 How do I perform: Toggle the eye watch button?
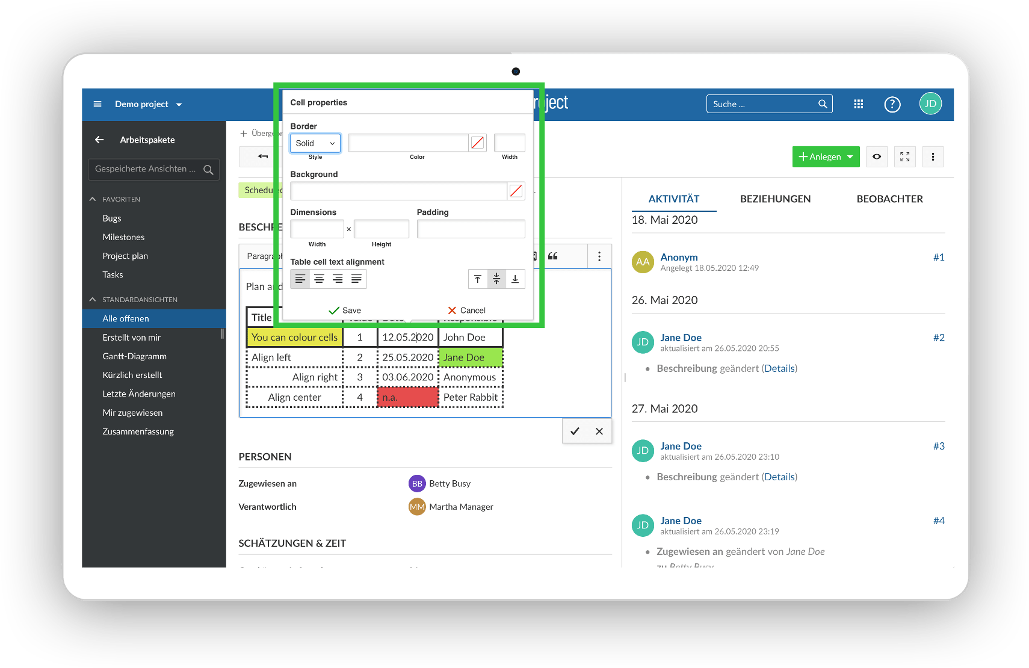(x=877, y=156)
